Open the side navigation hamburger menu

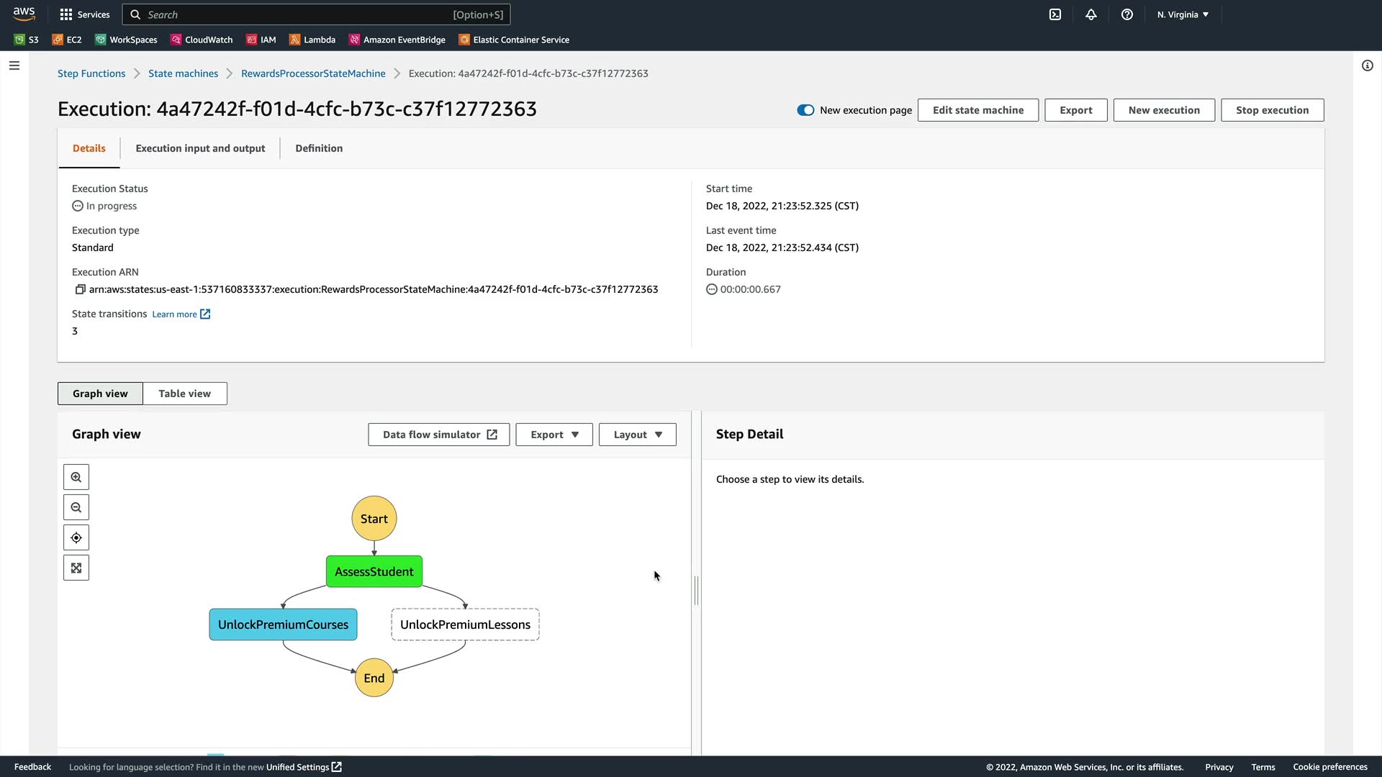point(14,65)
